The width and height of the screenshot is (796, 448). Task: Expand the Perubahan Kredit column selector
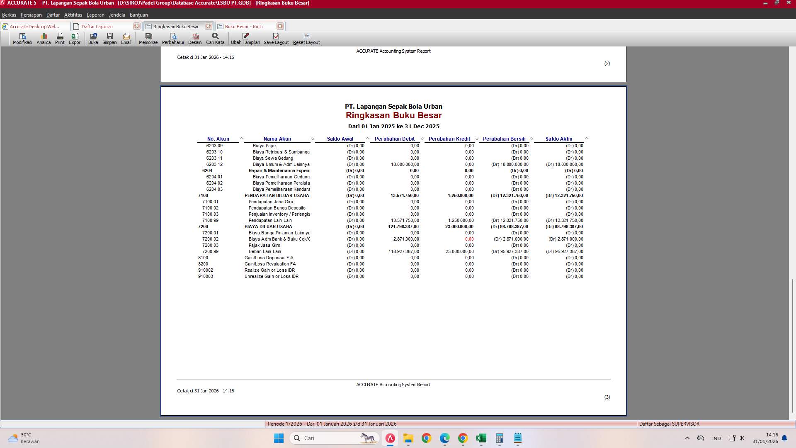476,139
